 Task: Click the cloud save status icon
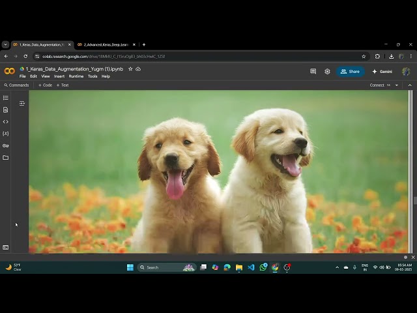[x=138, y=69]
